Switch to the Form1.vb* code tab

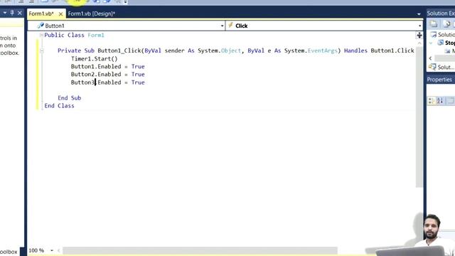click(x=41, y=14)
